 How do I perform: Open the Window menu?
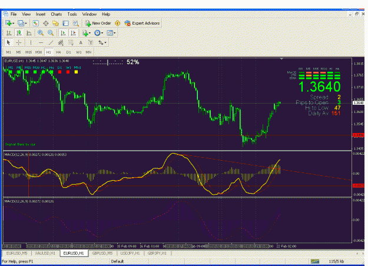89,14
